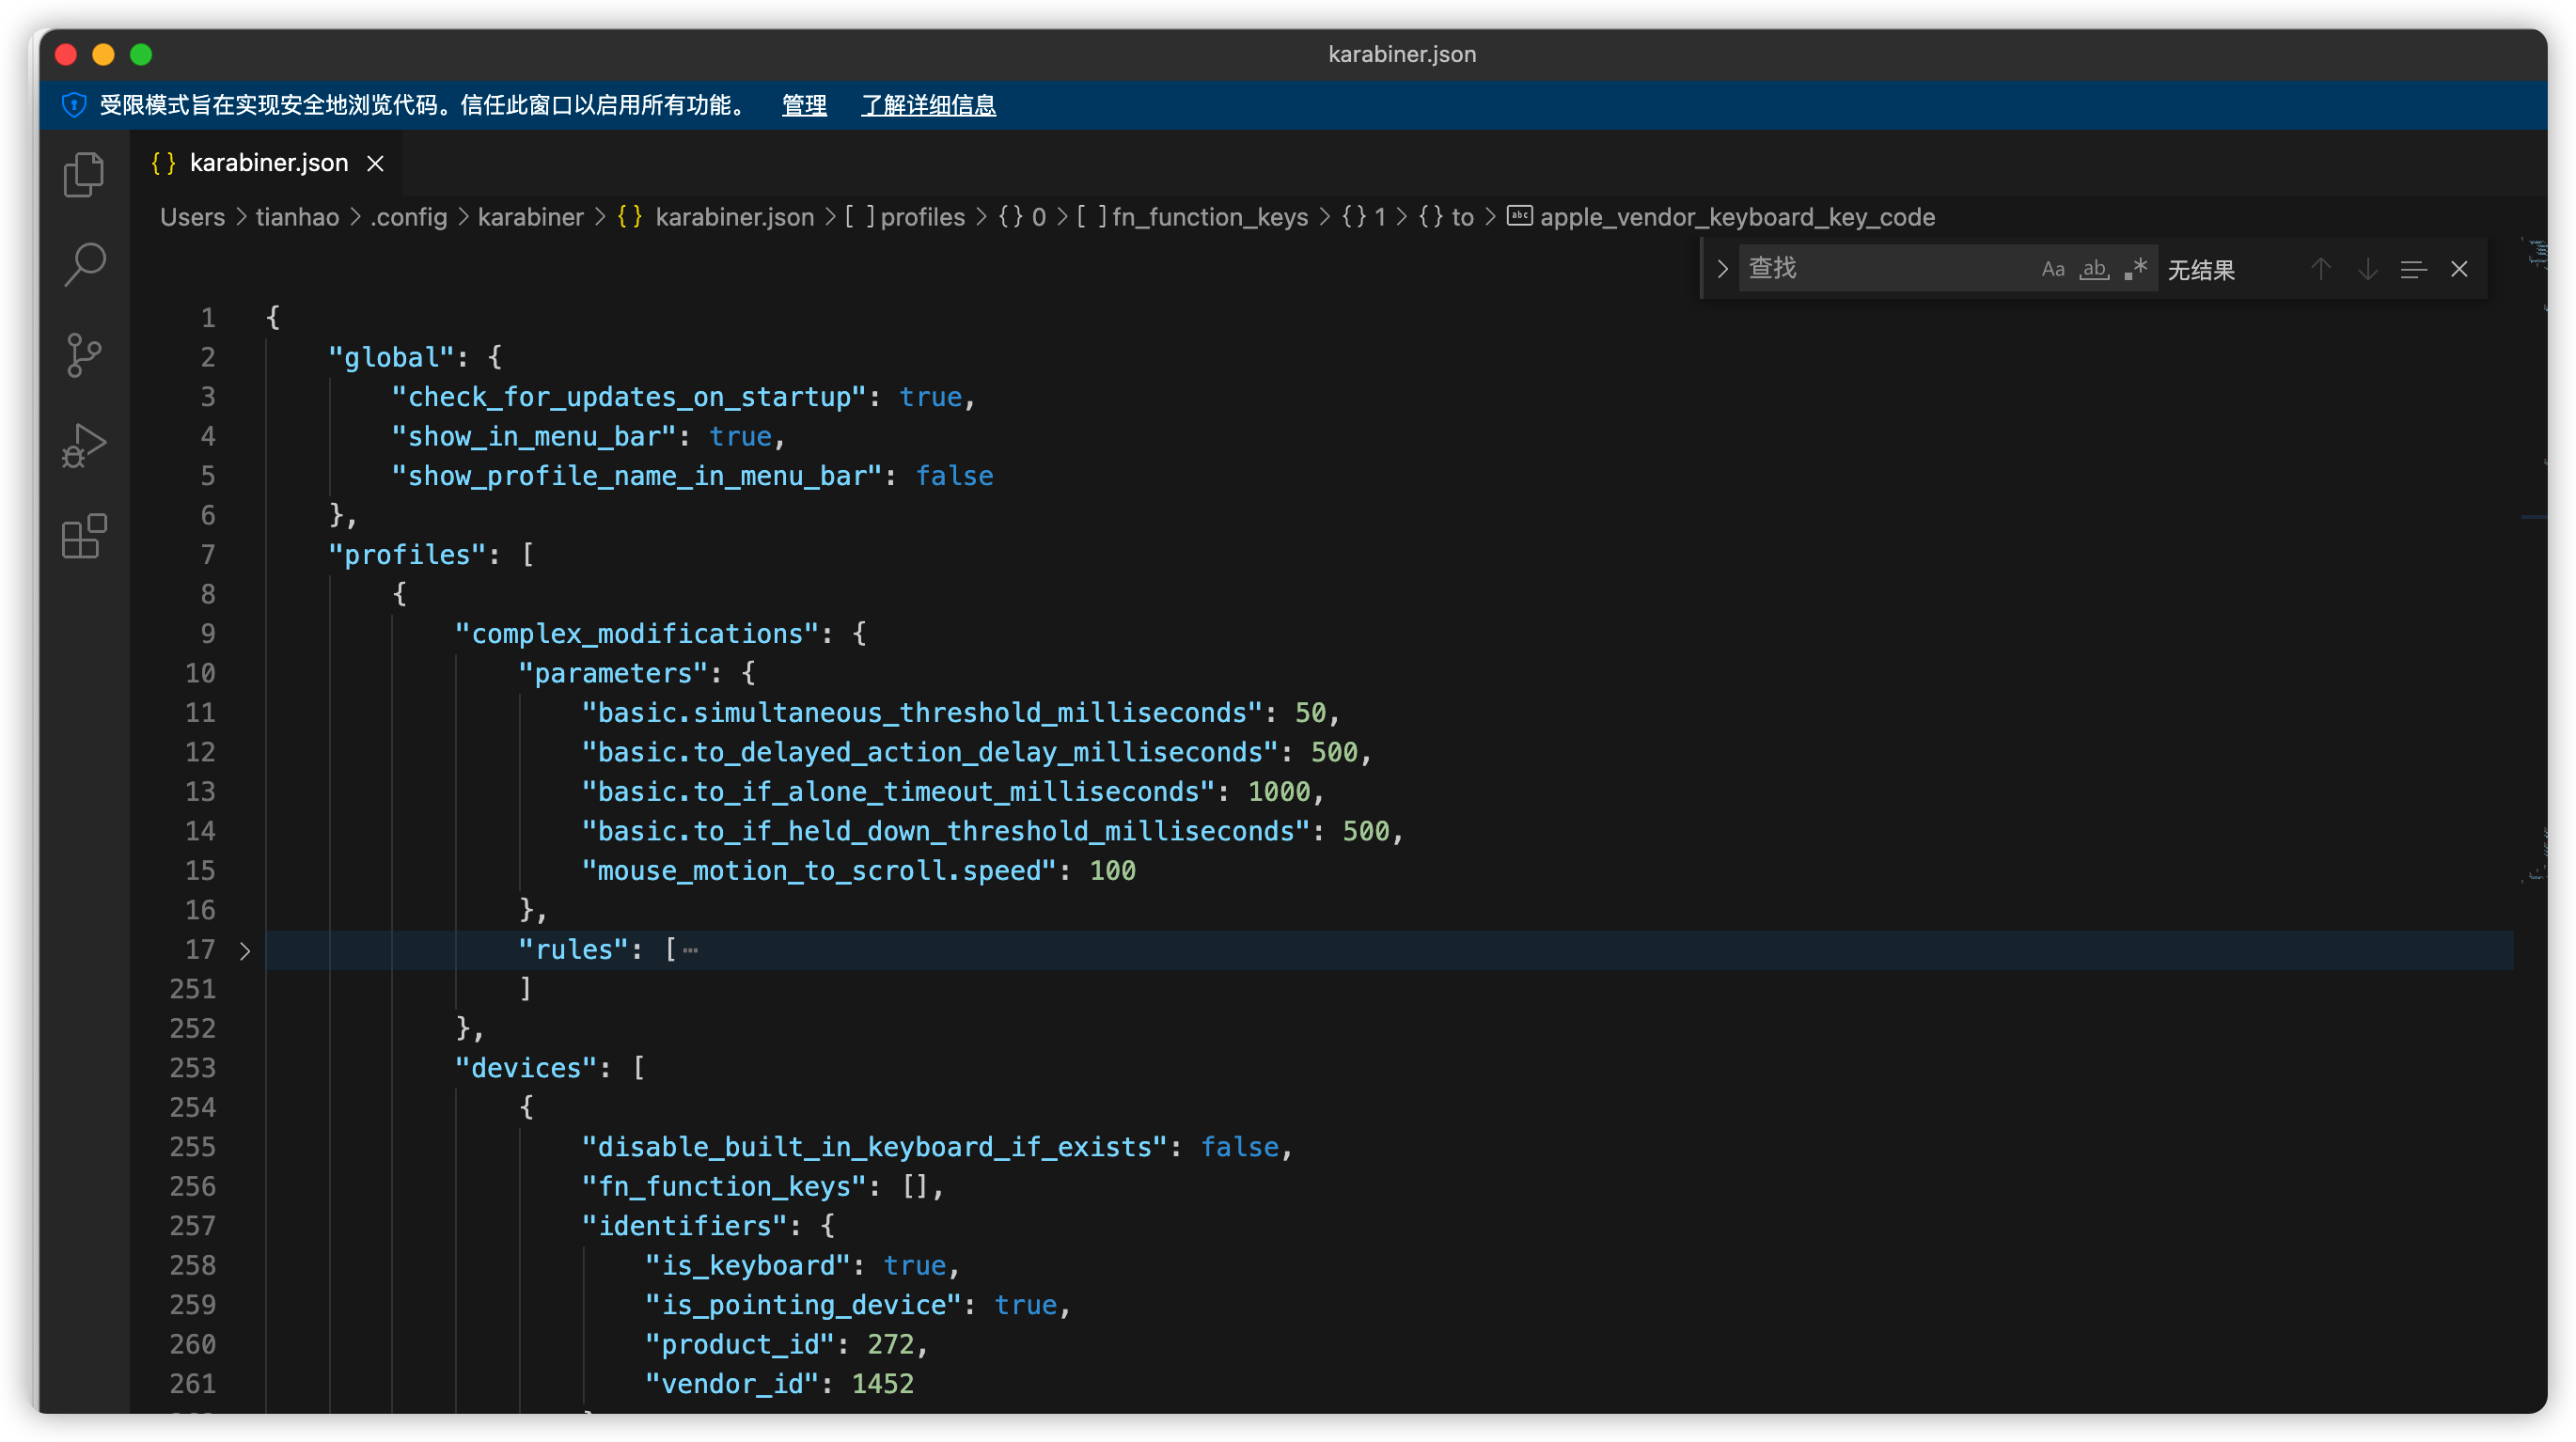The width and height of the screenshot is (2576, 1442).
Task: Go to next find match arrow
Action: pos(2367,269)
